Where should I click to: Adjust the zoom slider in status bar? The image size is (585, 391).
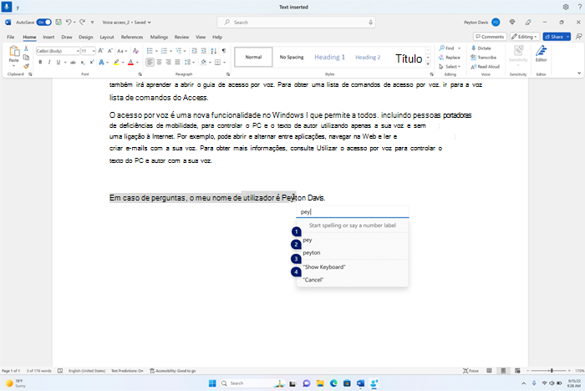[x=552, y=370]
